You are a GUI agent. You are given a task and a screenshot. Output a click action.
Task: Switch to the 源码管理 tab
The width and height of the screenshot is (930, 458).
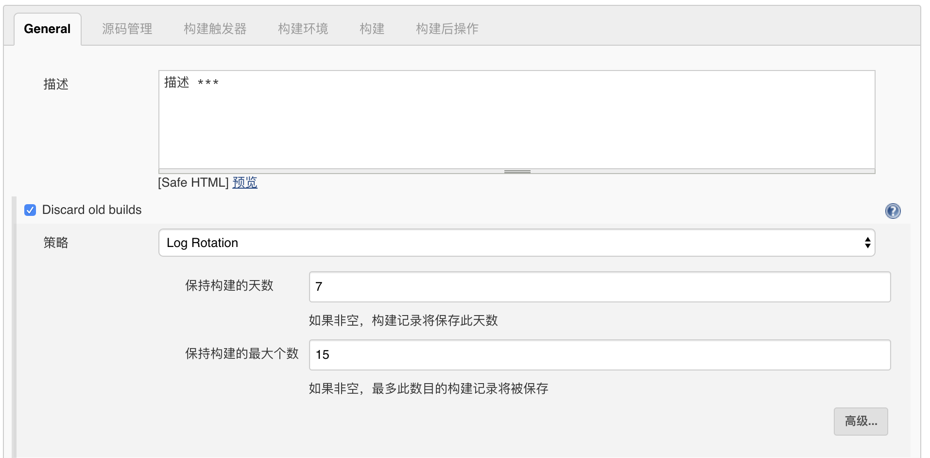click(x=127, y=29)
